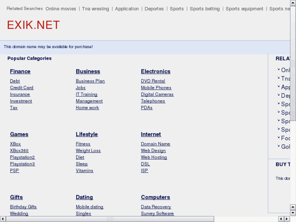Open the Vitamins link

[85, 171]
